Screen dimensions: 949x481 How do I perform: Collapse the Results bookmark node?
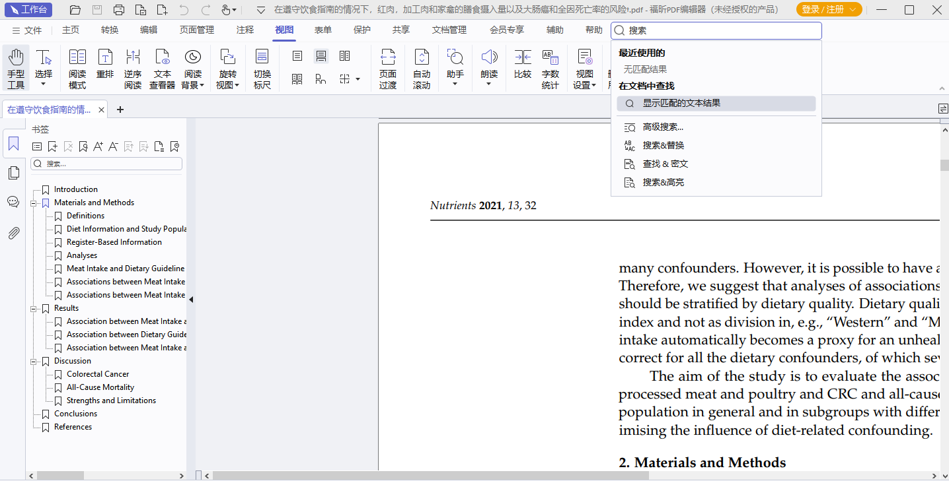pos(34,308)
